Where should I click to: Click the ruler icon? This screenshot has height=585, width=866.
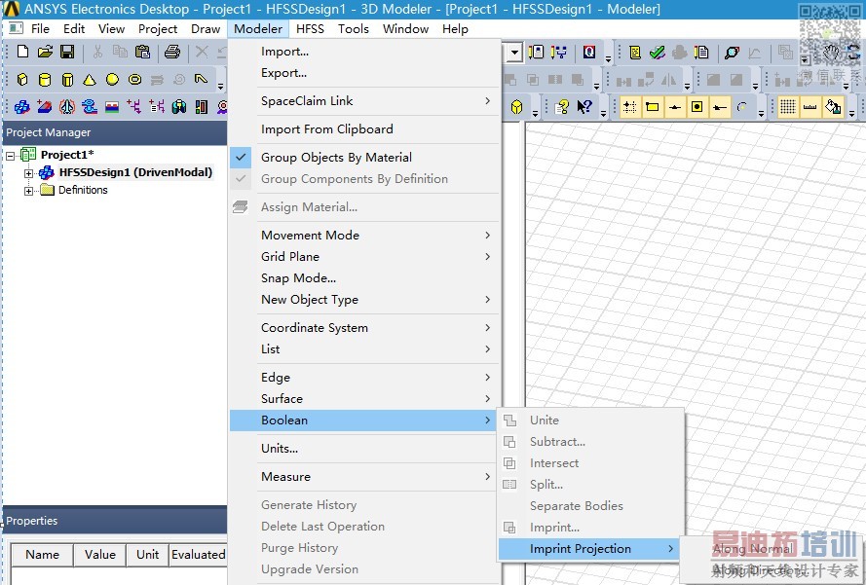810,106
